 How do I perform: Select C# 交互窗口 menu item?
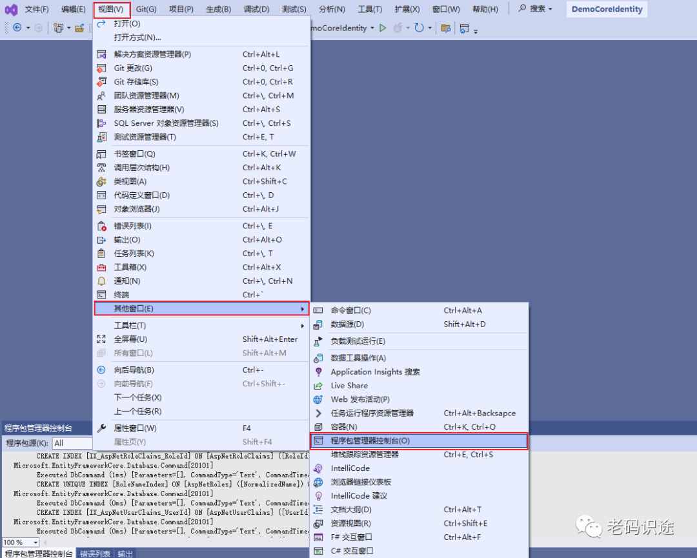tap(419, 551)
